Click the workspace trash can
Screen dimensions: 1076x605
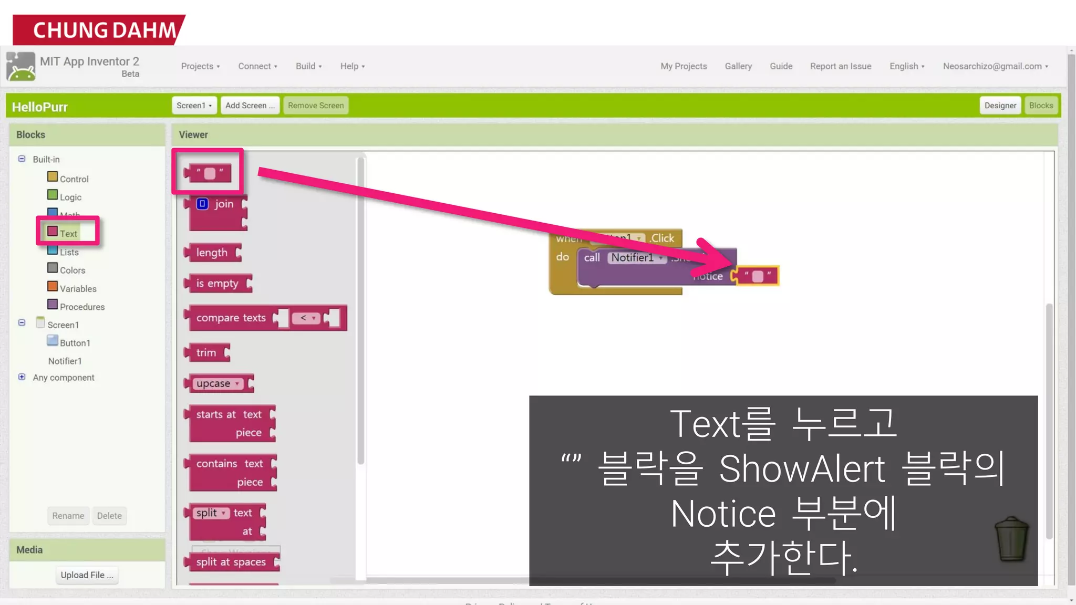[x=1011, y=539]
